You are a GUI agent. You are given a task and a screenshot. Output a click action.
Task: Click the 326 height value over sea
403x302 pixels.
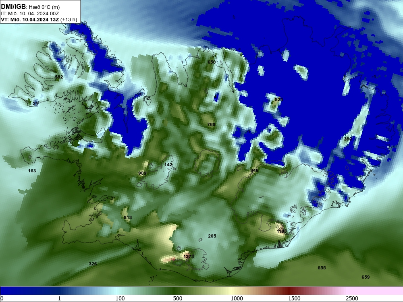click(x=93, y=263)
